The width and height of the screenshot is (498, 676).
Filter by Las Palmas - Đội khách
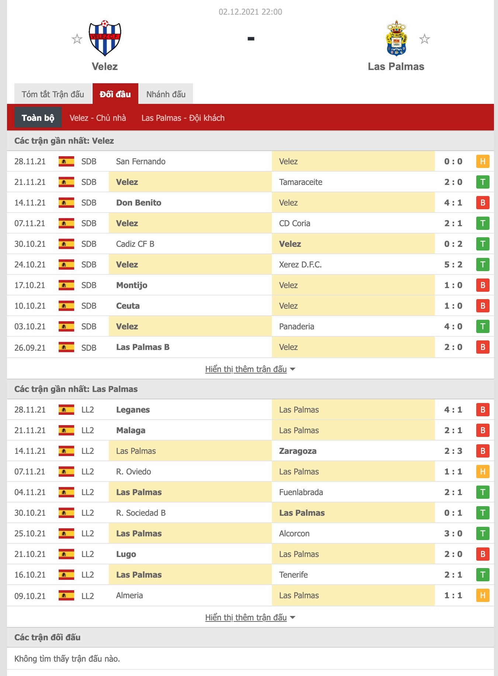coord(183,118)
